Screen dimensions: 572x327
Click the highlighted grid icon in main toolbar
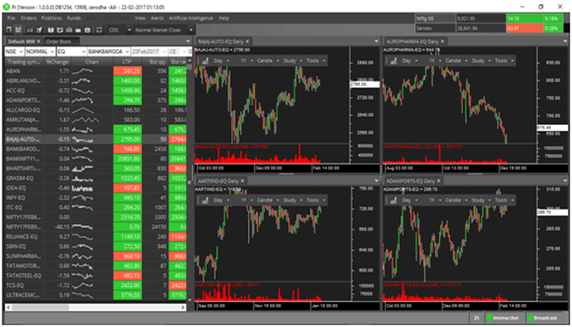18,30
